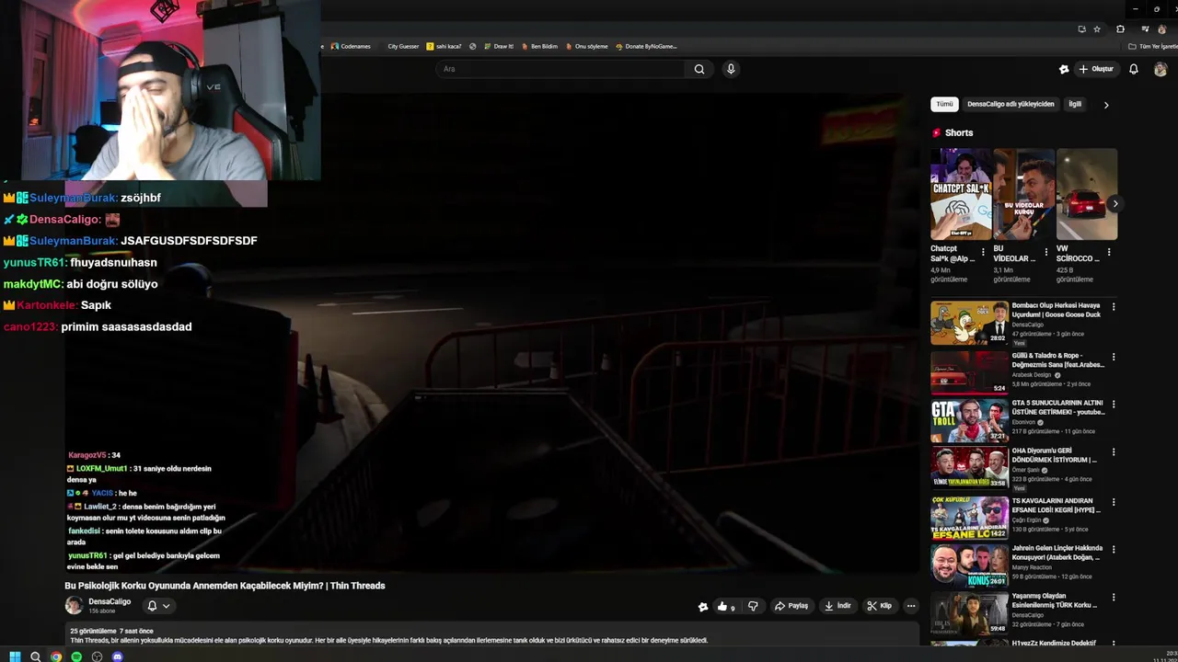Like the video with thumbs up
Screen dimensions: 1178x662
725,606
